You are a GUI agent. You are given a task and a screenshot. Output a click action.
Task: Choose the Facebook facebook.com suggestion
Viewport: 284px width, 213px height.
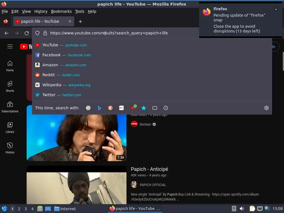point(152,55)
